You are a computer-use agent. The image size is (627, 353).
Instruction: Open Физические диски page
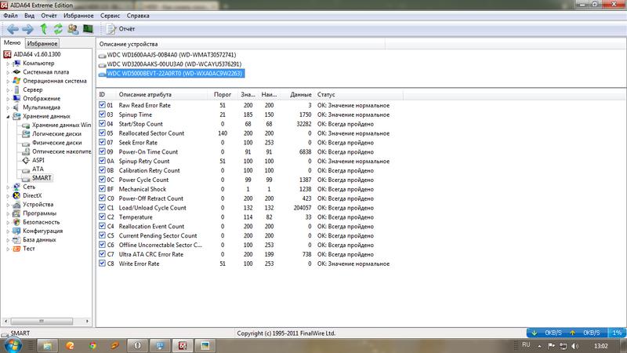pyautogui.click(x=56, y=143)
